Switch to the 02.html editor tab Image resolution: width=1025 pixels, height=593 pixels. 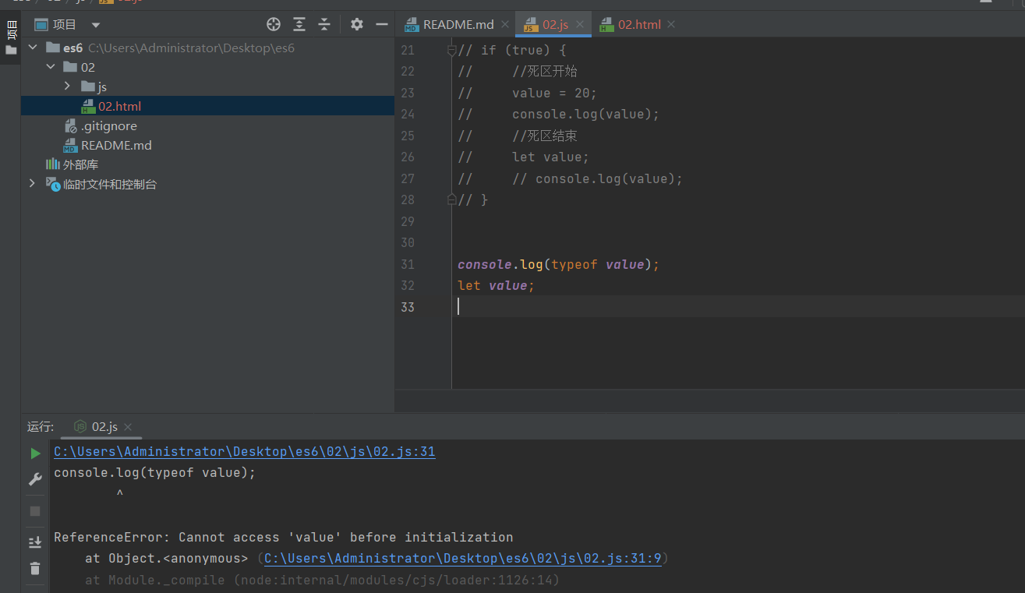click(638, 24)
